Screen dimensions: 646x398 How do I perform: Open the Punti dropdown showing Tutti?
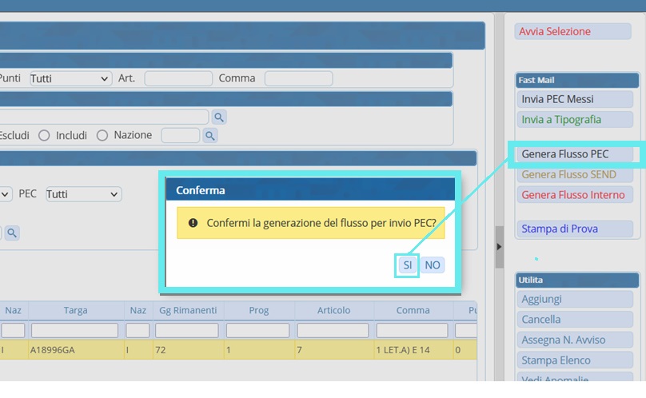coord(70,78)
